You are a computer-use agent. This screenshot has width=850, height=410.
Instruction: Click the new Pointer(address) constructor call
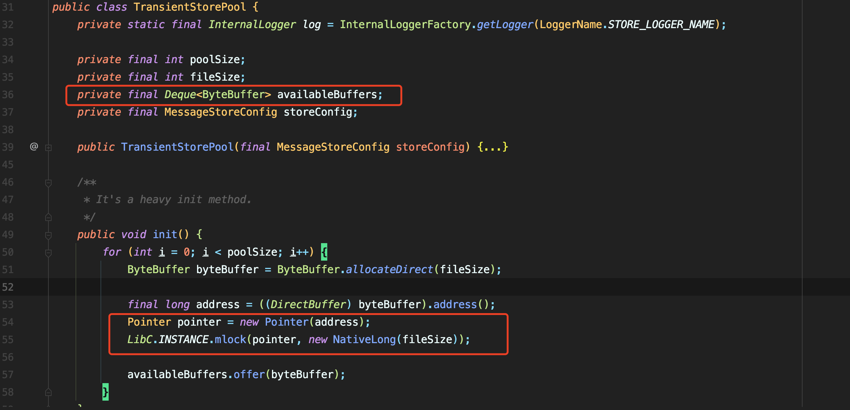(302, 322)
